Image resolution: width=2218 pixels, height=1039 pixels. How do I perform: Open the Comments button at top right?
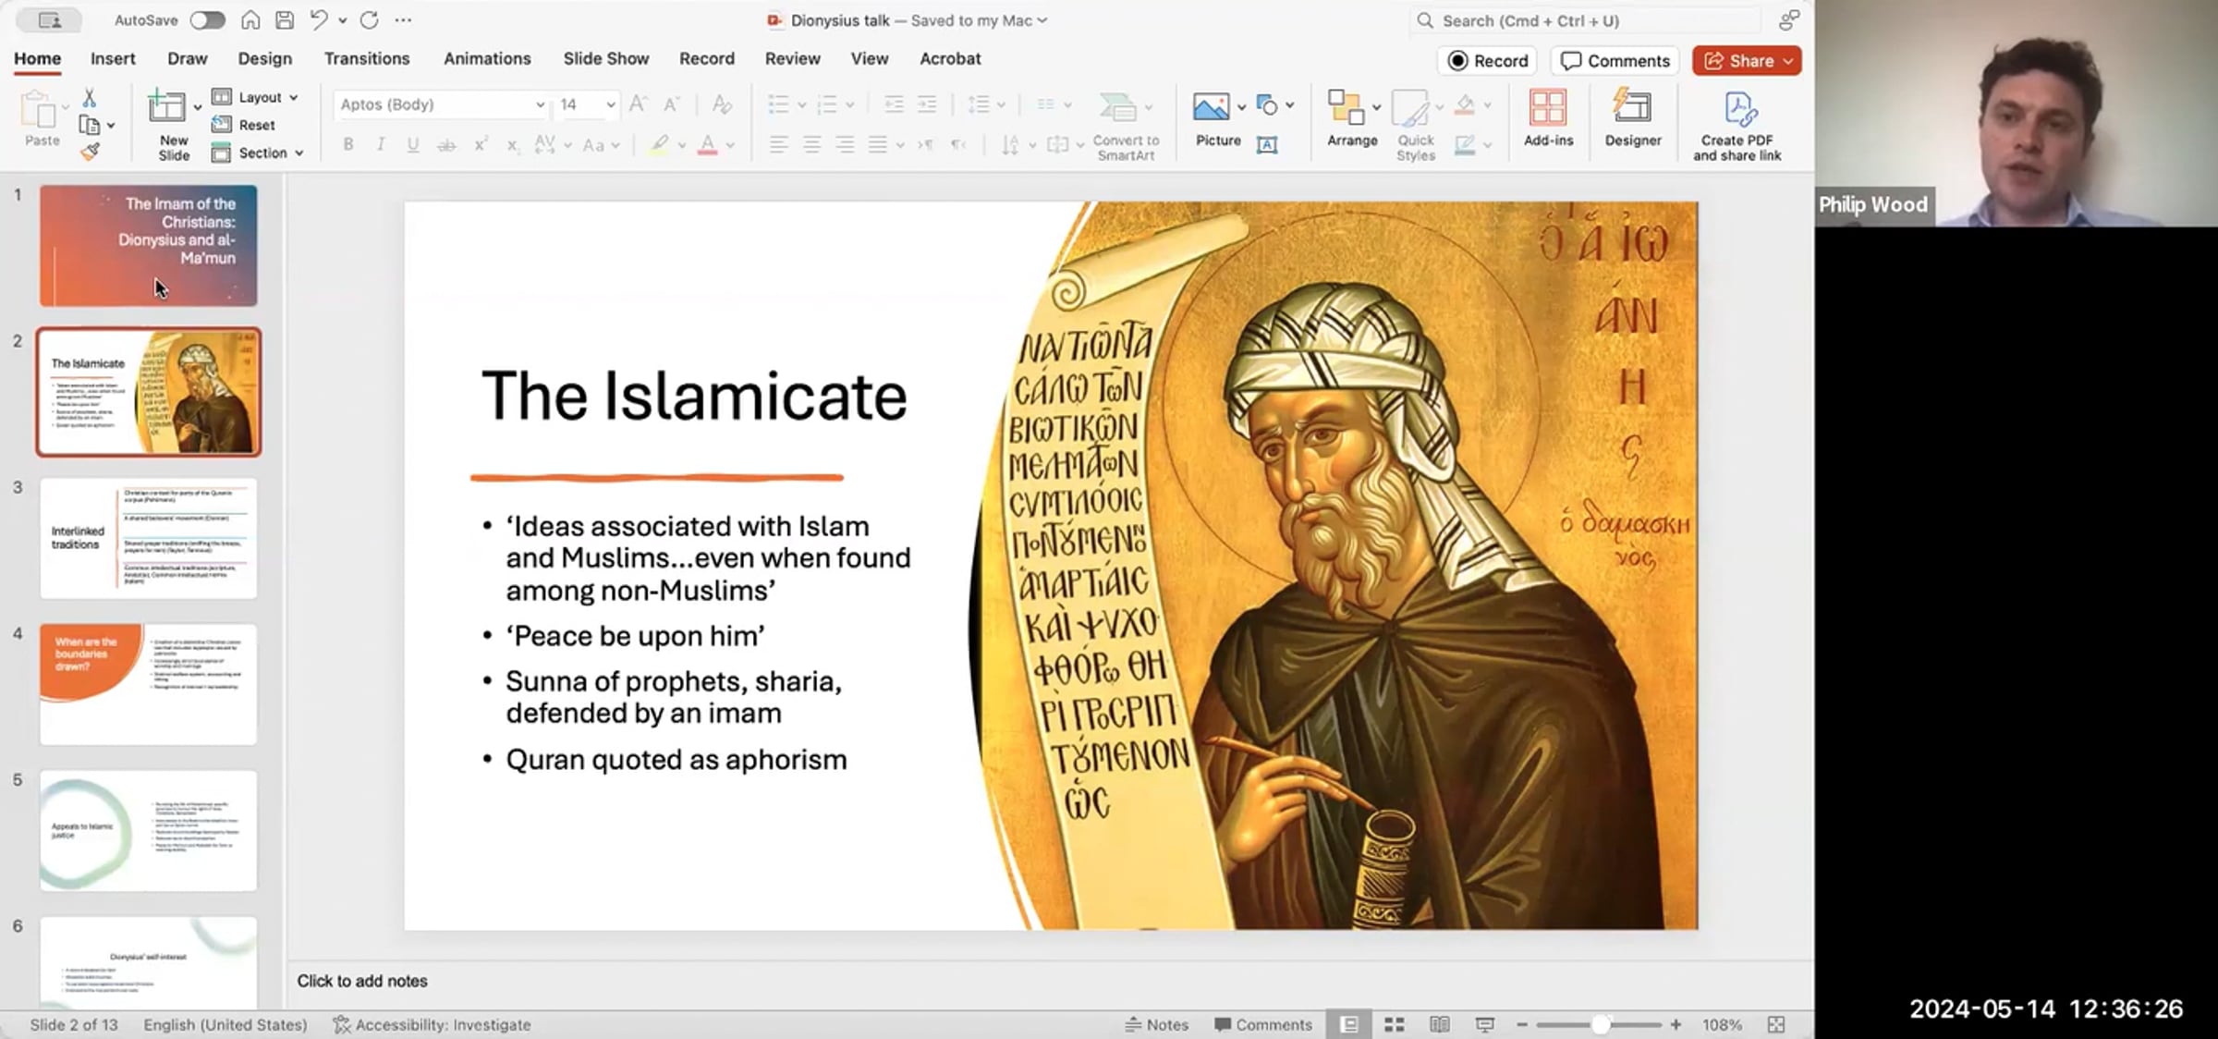pos(1615,61)
